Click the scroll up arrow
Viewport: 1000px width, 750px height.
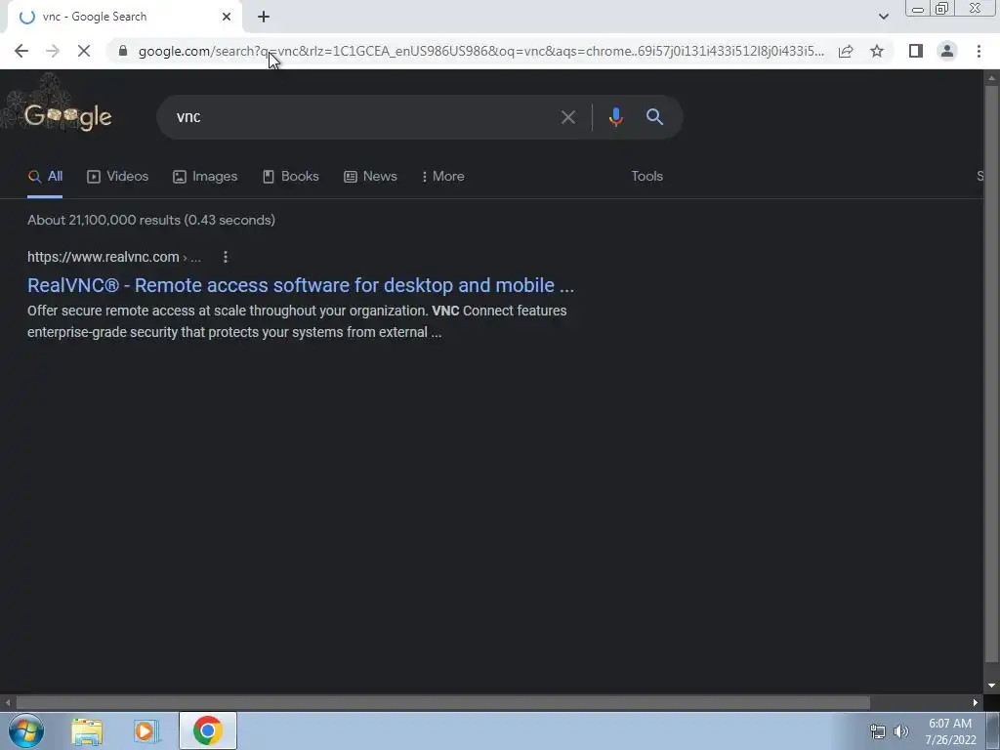(991, 78)
